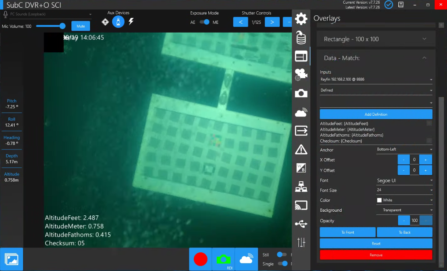Open the Font dropdown showing Segoe UI
The image size is (447, 271).
tap(404, 181)
